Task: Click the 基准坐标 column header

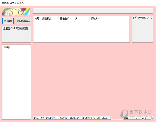Action: (x=64, y=19)
